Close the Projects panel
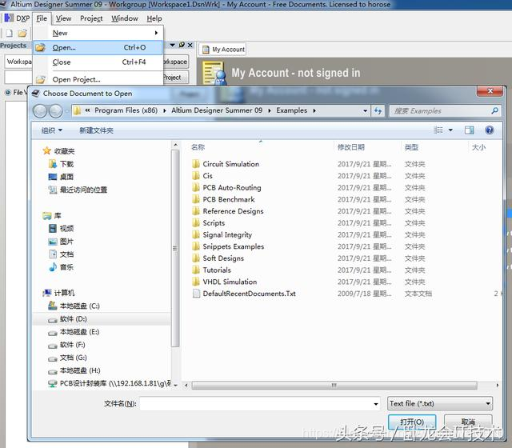Image resolution: width=512 pixels, height=448 pixels. tap(190, 45)
